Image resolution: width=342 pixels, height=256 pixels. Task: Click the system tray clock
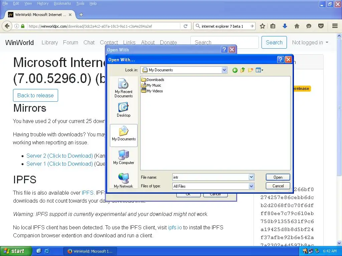click(x=330, y=251)
